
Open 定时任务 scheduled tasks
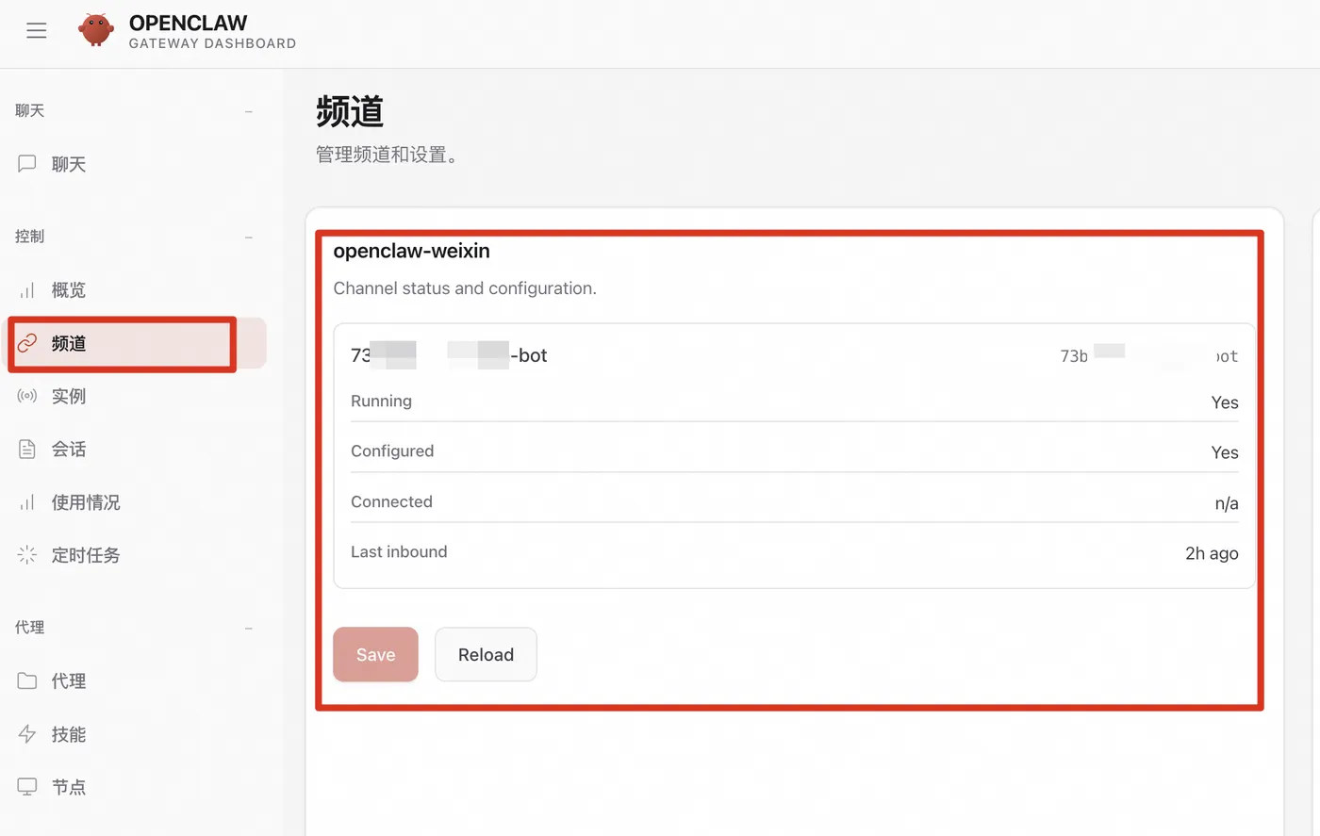tap(137, 555)
